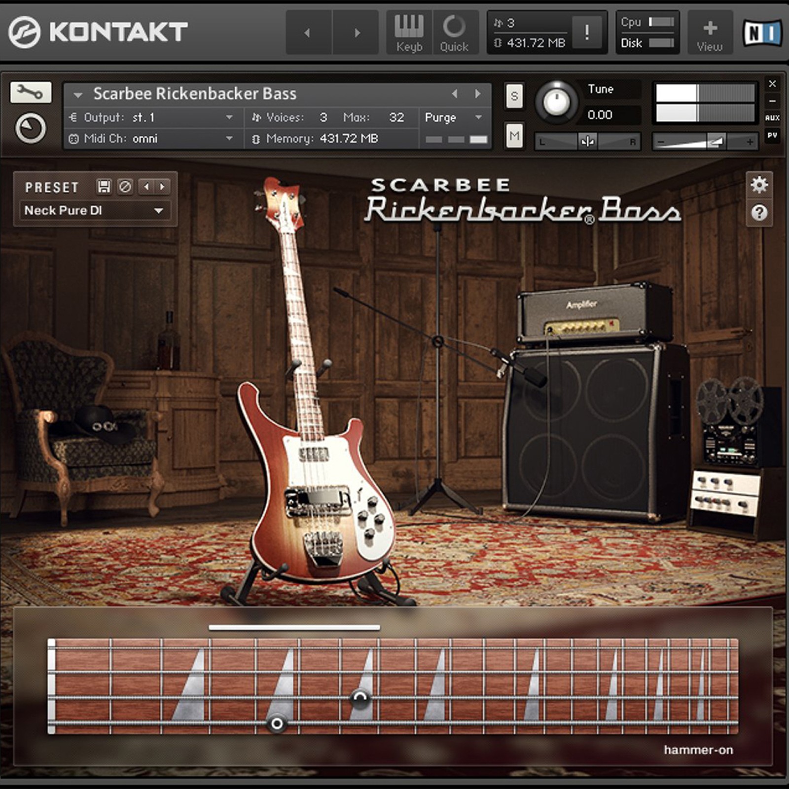Open the Neck Pure DI preset dropdown

pyautogui.click(x=94, y=210)
